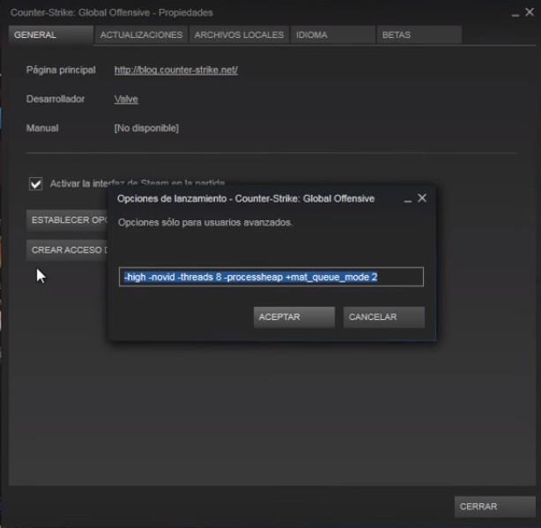Image resolution: width=541 pixels, height=528 pixels.
Task: Switch to the IDIOMA tab
Action: click(332, 35)
